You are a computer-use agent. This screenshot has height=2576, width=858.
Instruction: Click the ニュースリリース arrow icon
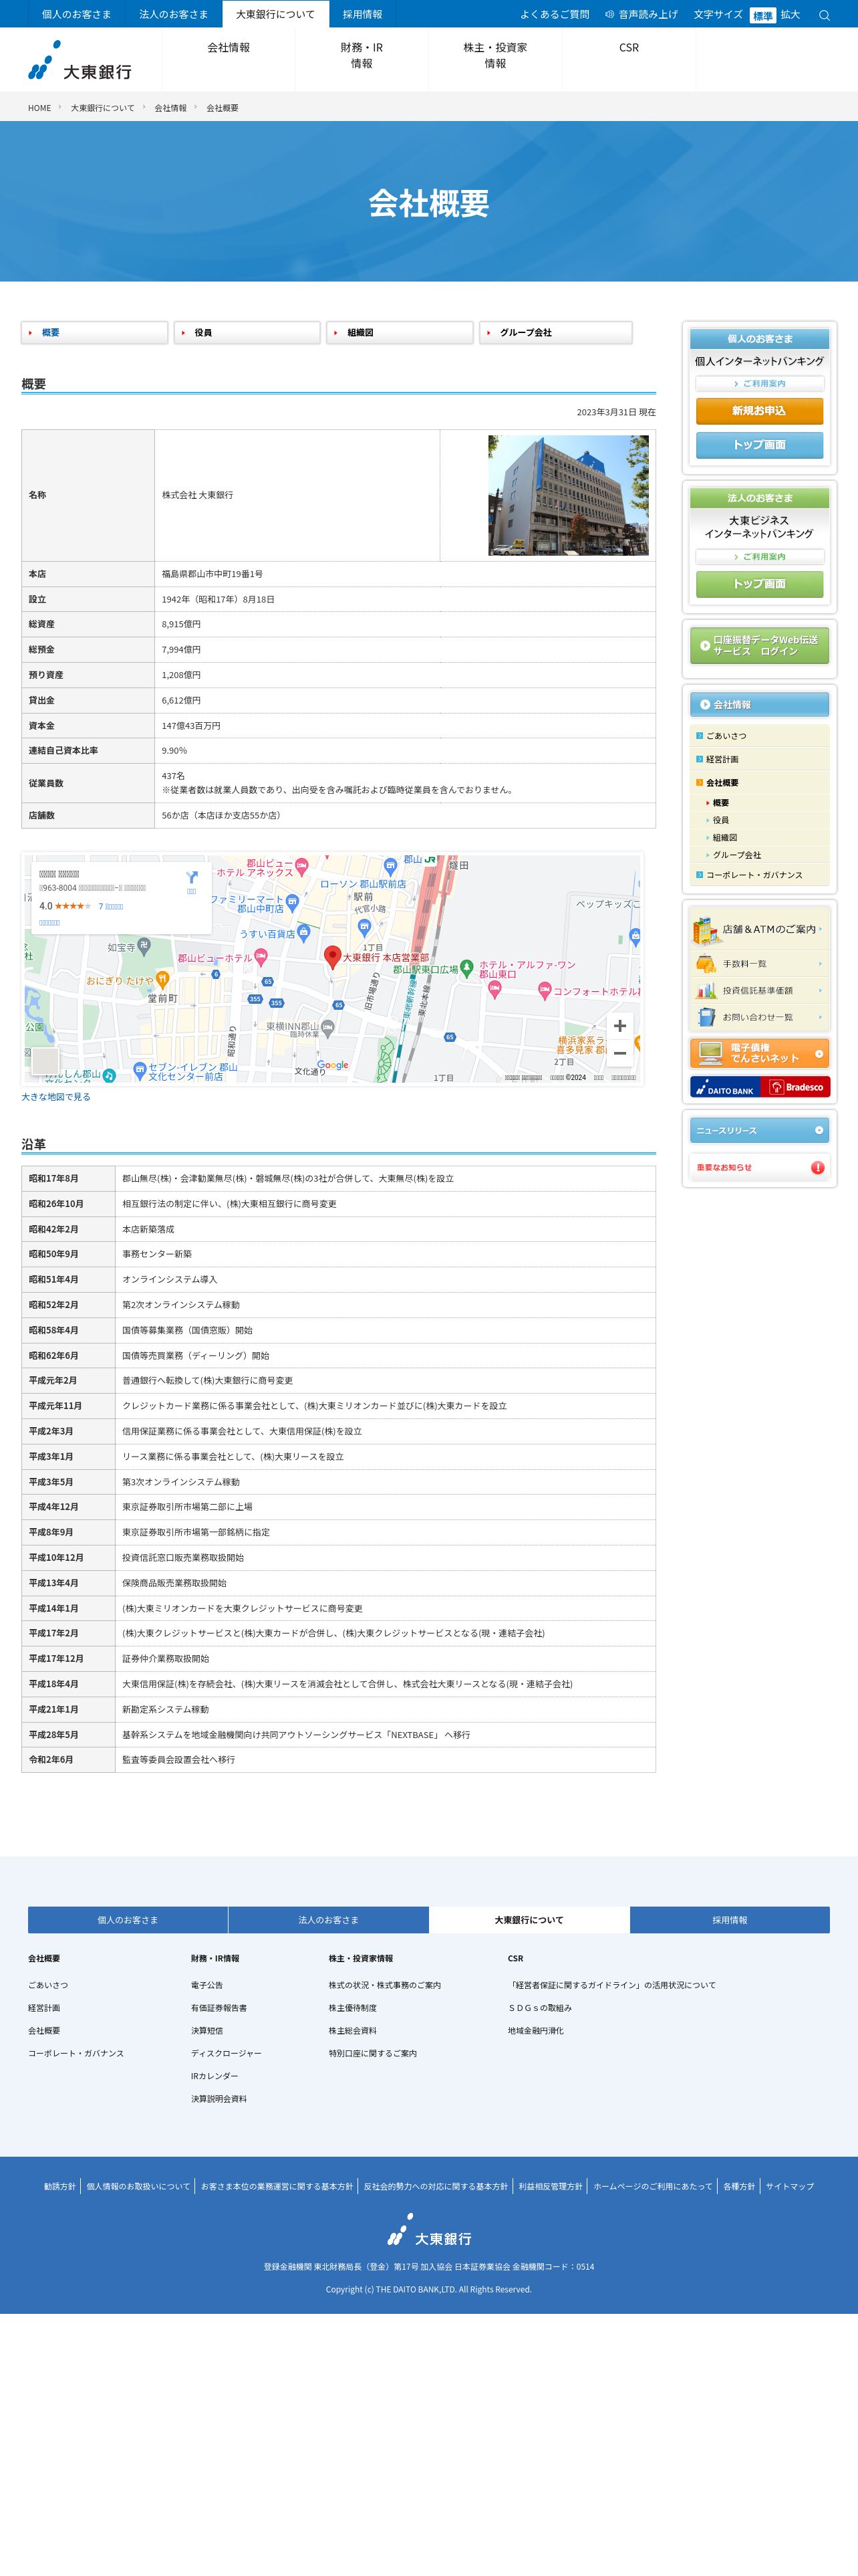click(x=819, y=1130)
